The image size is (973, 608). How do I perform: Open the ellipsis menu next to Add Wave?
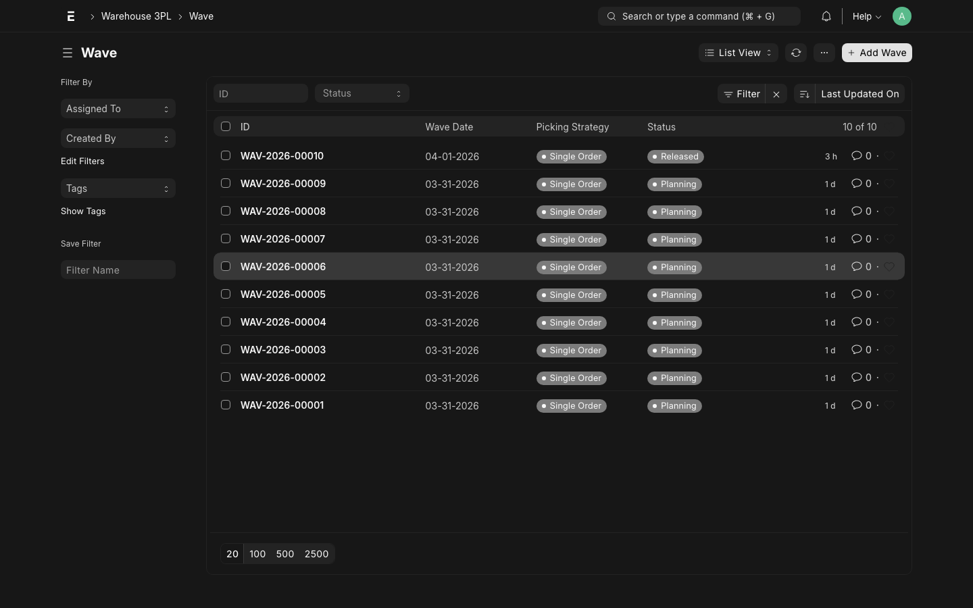pyautogui.click(x=824, y=53)
